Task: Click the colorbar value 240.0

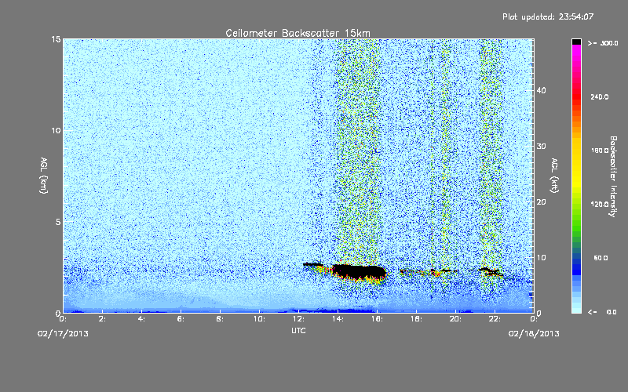Action: pos(600,96)
